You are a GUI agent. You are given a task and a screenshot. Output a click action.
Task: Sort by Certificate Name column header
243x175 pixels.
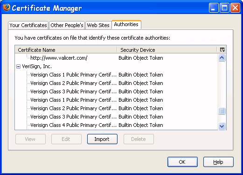click(66, 50)
